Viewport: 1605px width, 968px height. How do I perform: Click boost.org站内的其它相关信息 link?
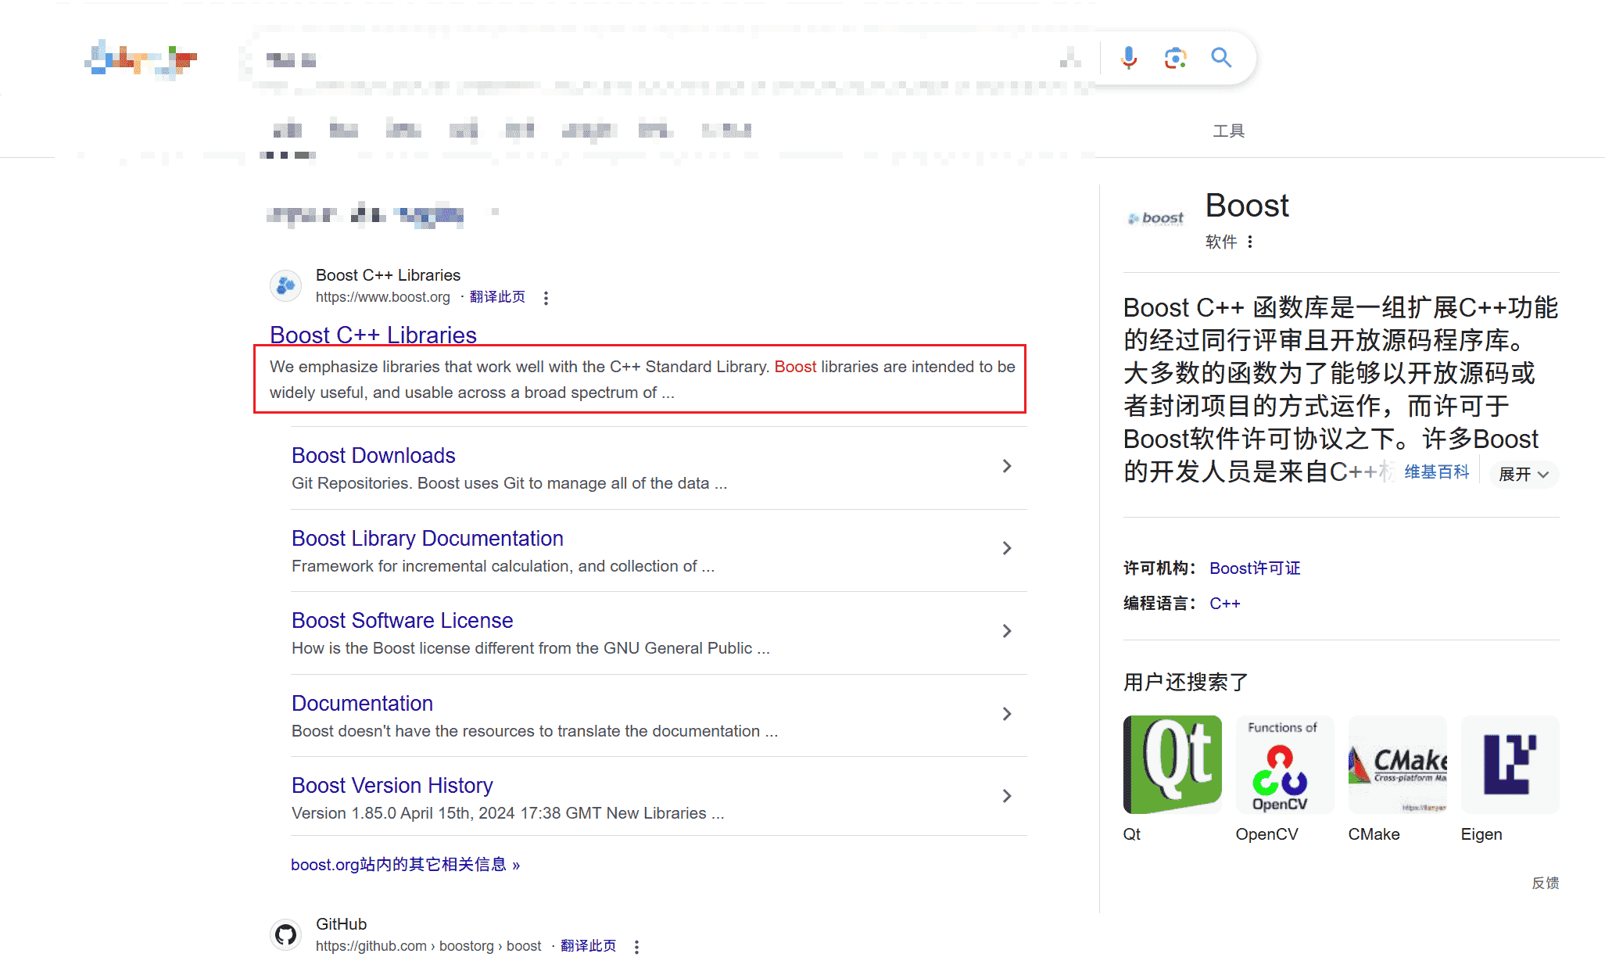click(405, 865)
